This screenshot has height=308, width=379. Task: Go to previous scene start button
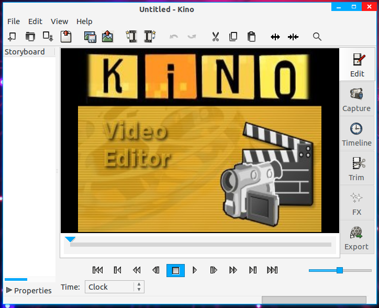117,270
